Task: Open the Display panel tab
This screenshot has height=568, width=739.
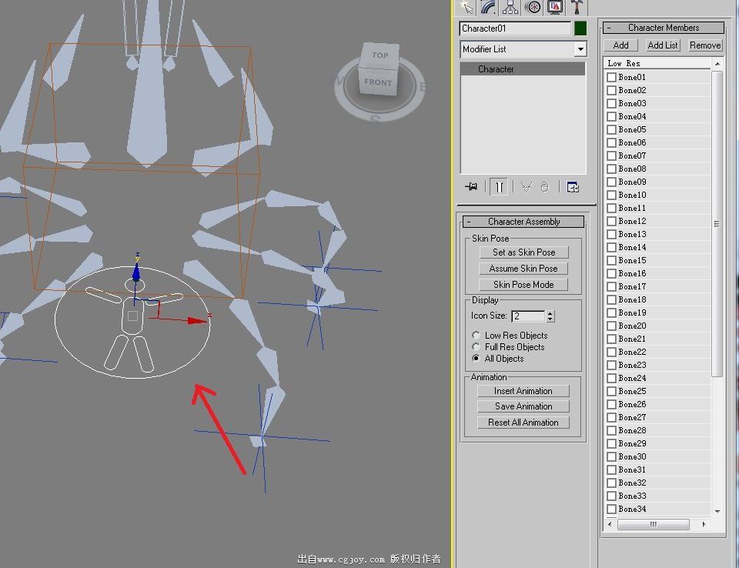Action: tap(555, 7)
